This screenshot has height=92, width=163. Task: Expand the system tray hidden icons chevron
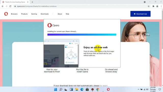(139, 89)
